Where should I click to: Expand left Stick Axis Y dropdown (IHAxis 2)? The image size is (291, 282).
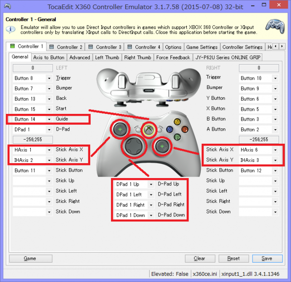[49, 160]
